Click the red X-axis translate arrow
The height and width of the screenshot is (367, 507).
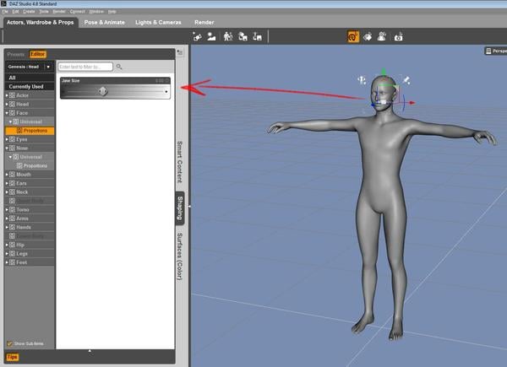click(x=412, y=103)
